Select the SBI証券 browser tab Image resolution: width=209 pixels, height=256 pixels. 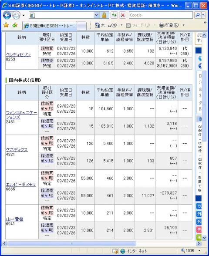click(50, 26)
